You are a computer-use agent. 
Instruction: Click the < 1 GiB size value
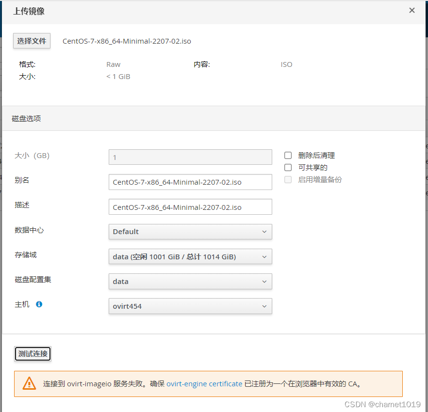(118, 77)
